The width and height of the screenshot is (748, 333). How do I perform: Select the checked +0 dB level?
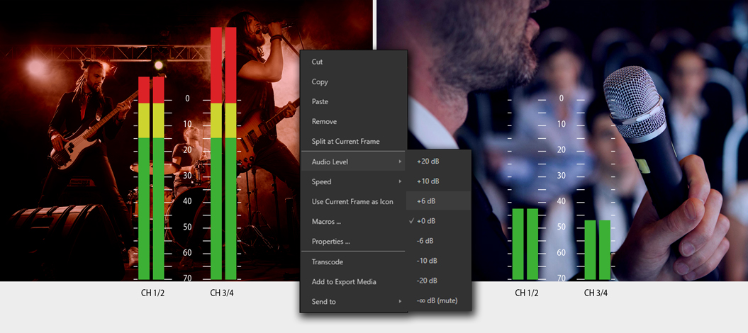pyautogui.click(x=427, y=221)
